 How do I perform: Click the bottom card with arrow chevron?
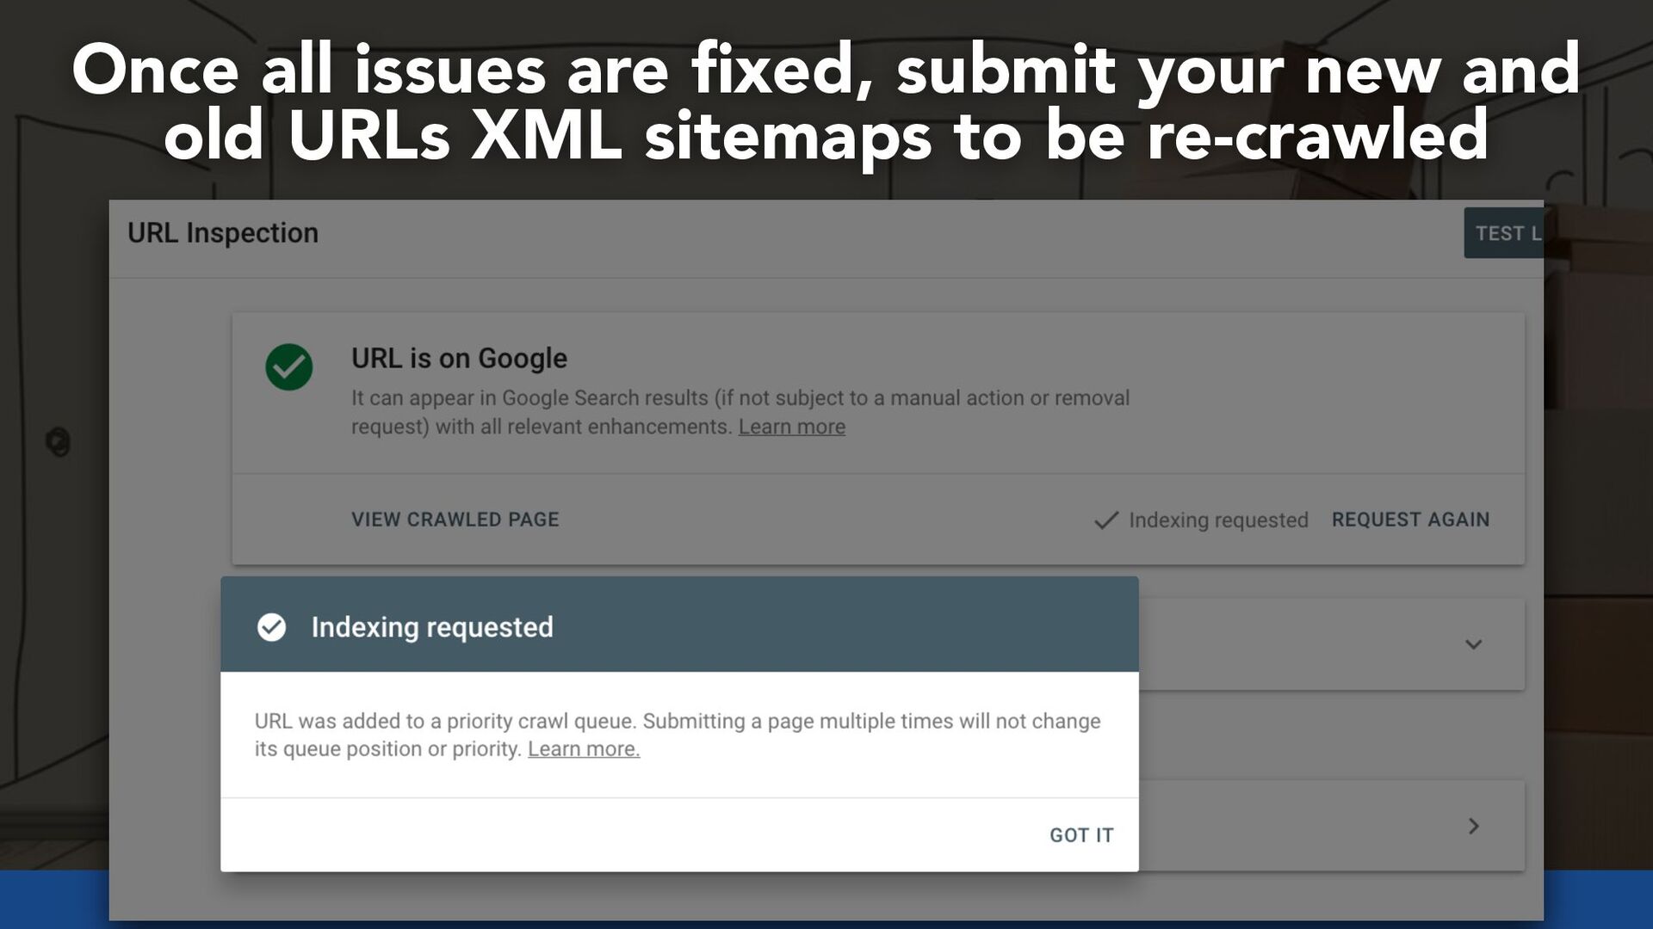click(x=1332, y=826)
